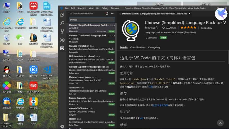Click the extensions list vertical scrollbar
This screenshot has height=129, width=229.
click(x=116, y=52)
